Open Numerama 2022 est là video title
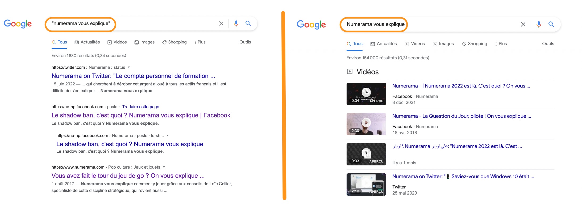Viewport: 582px width, 211px height. click(x=461, y=86)
